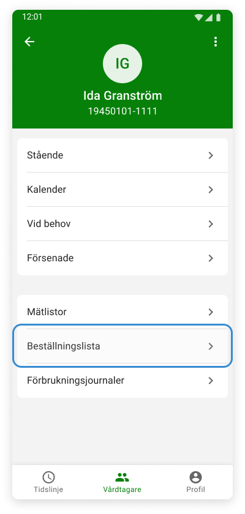245x514 pixels.
Task: Tap the Wi-Fi signal icon
Action: pos(198,17)
